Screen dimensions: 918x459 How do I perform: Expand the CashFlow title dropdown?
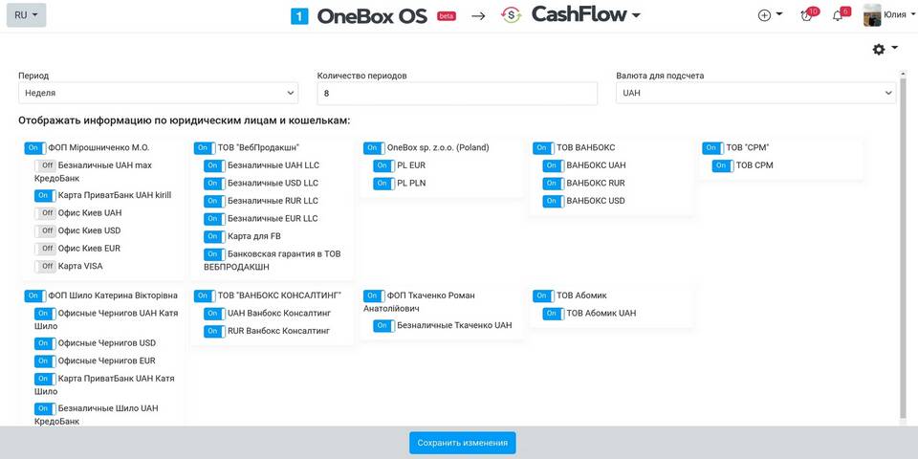coord(637,16)
